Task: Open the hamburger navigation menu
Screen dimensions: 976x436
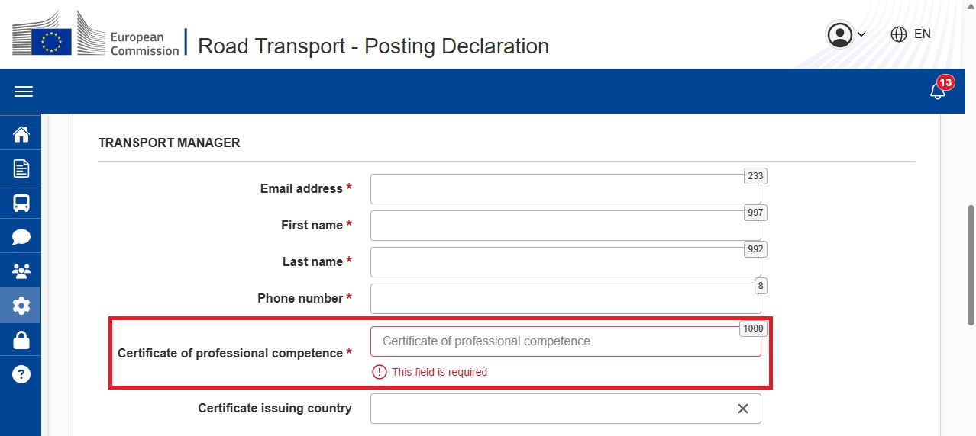Action: coord(24,91)
